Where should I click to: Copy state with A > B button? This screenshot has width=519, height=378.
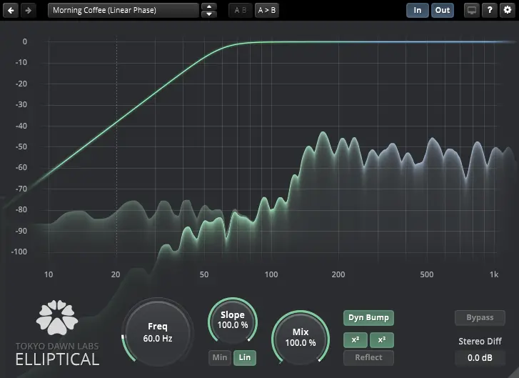point(267,10)
